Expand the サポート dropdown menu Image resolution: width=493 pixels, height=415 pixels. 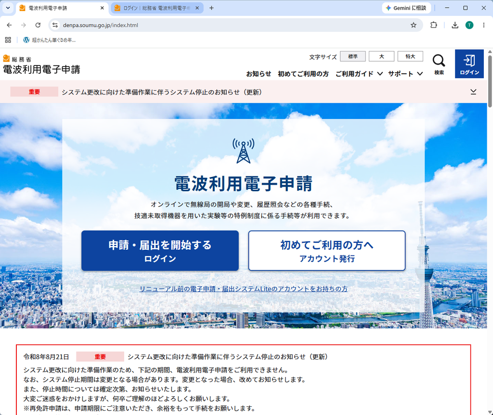405,74
